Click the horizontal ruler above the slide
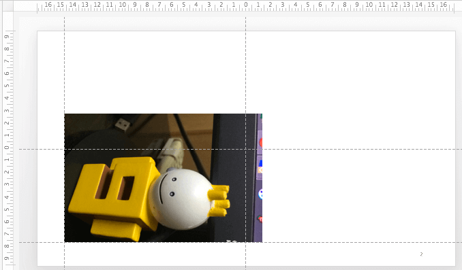This screenshot has height=270, width=462. click(246, 7)
